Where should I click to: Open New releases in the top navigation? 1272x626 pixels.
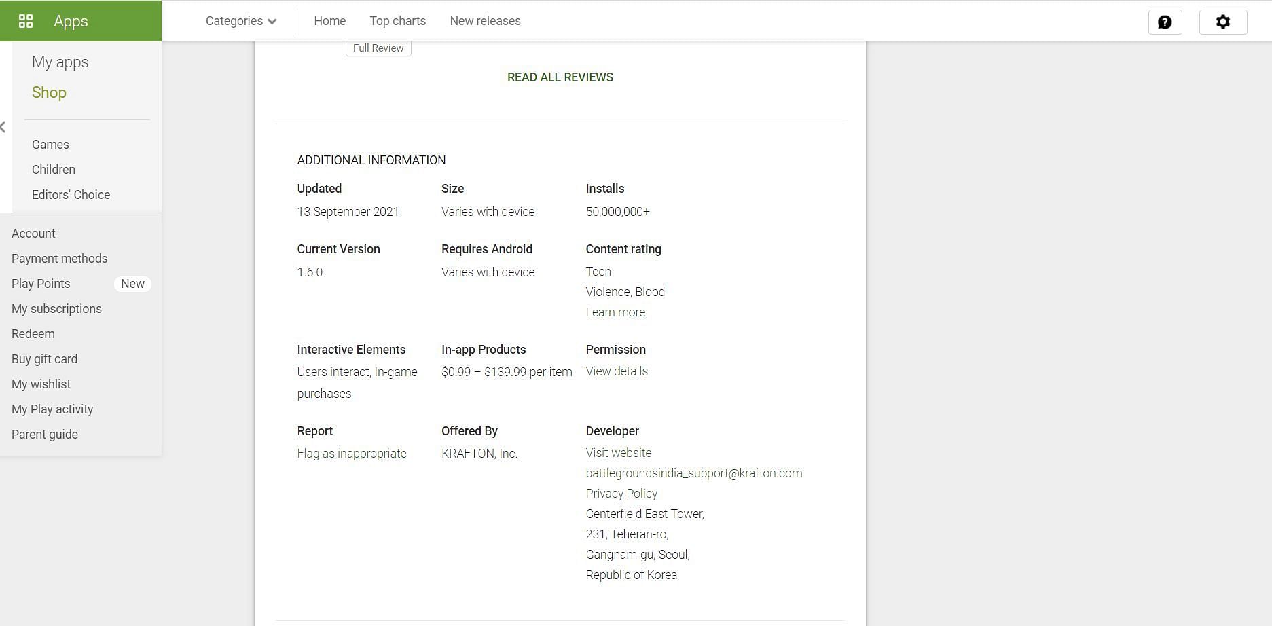tap(485, 21)
